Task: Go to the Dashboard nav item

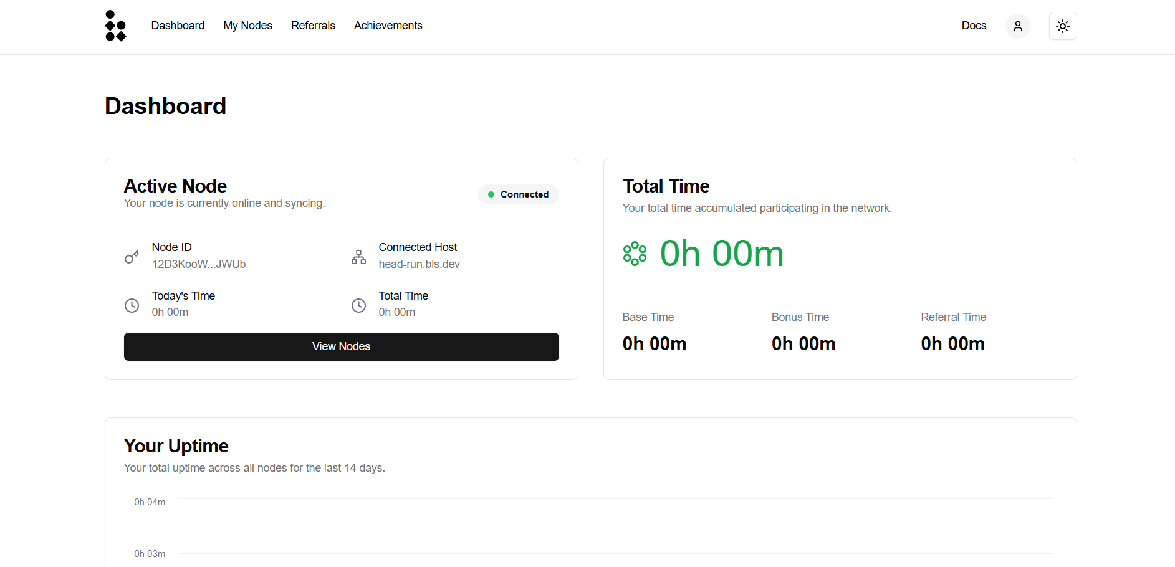Action: tap(178, 26)
